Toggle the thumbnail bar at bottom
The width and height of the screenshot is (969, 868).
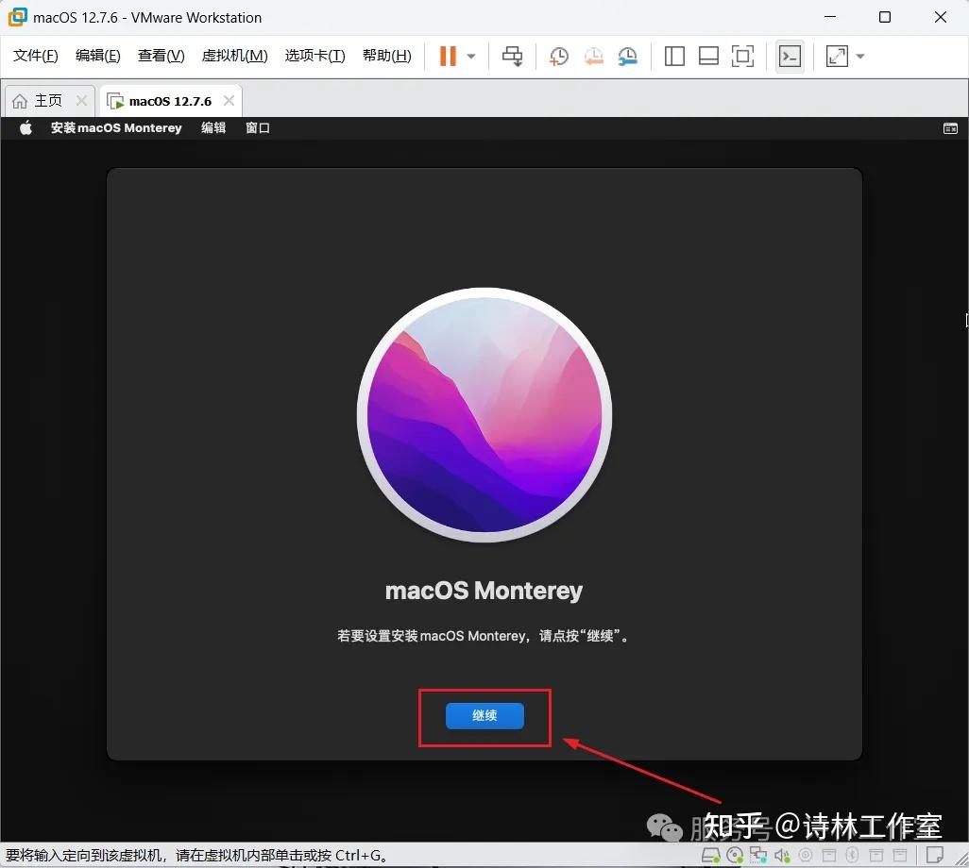708,57
